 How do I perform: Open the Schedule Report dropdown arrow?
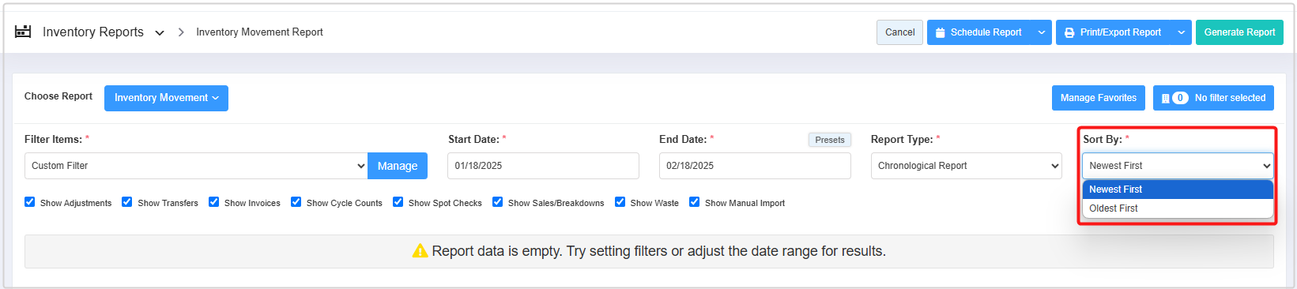pos(1042,32)
